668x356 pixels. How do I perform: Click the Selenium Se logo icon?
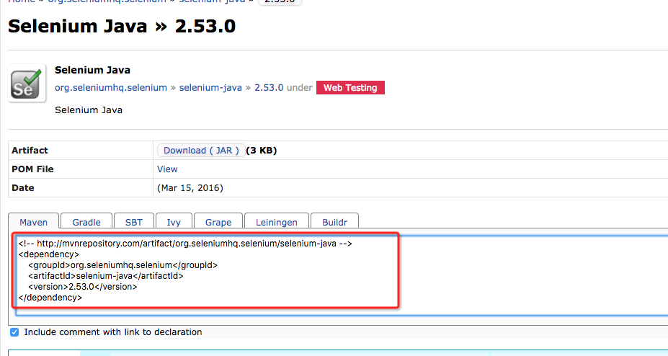(x=27, y=84)
